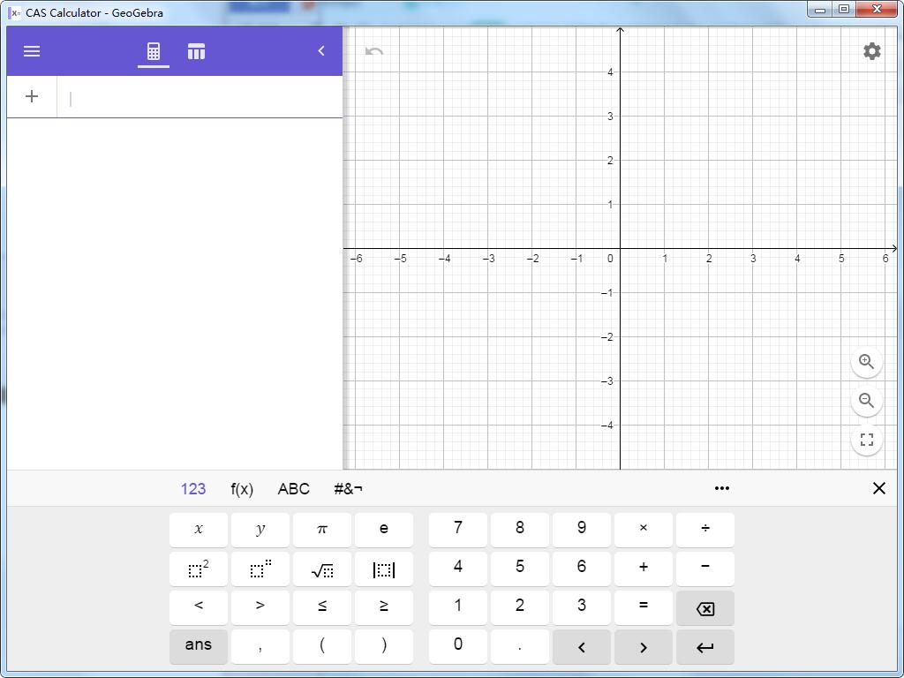Select the CAS calculator view icon
Image resolution: width=904 pixels, height=678 pixels.
click(153, 51)
